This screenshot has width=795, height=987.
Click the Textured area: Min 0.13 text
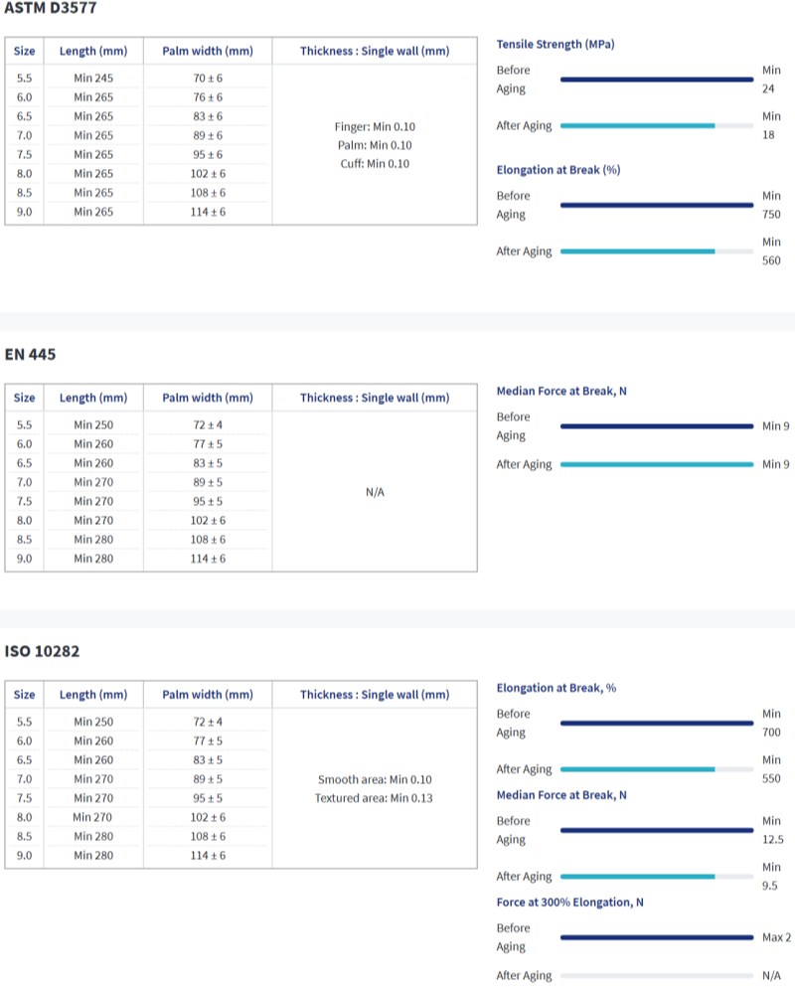click(x=374, y=798)
